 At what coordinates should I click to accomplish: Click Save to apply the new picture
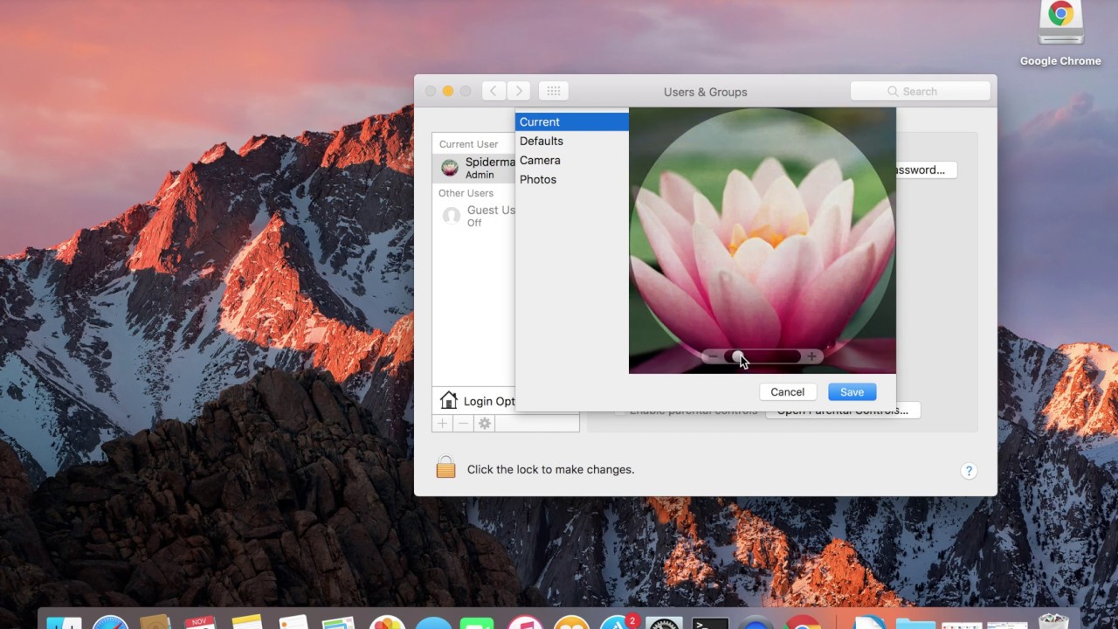(x=852, y=392)
